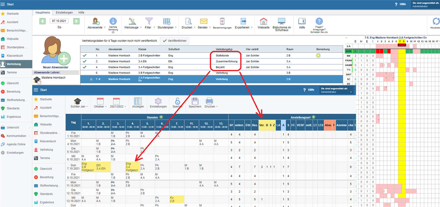
Task: Open the Schiller Jan teacher dropdown
Action: pyautogui.click(x=79, y=103)
